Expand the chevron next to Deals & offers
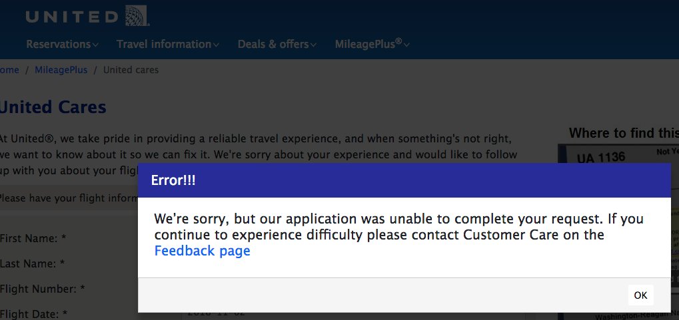 [x=313, y=45]
